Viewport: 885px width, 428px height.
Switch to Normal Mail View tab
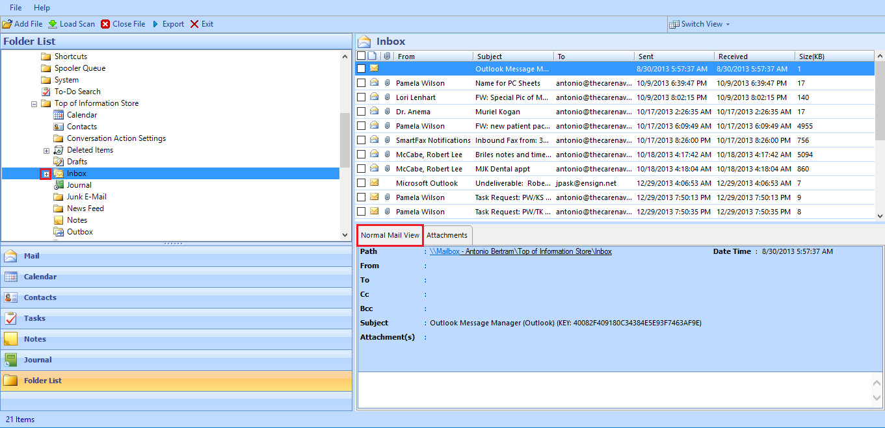390,235
